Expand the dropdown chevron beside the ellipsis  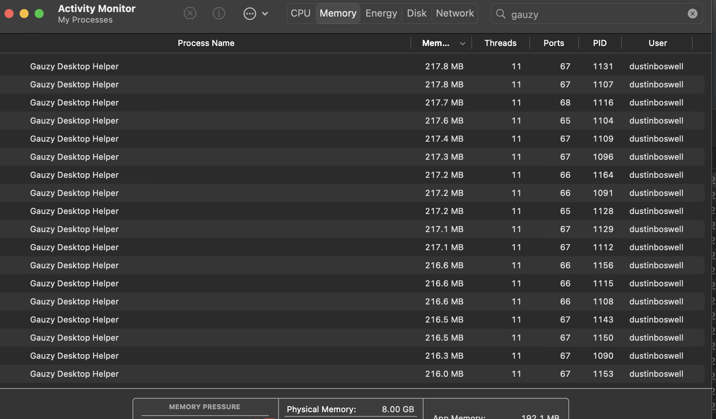[x=266, y=14]
